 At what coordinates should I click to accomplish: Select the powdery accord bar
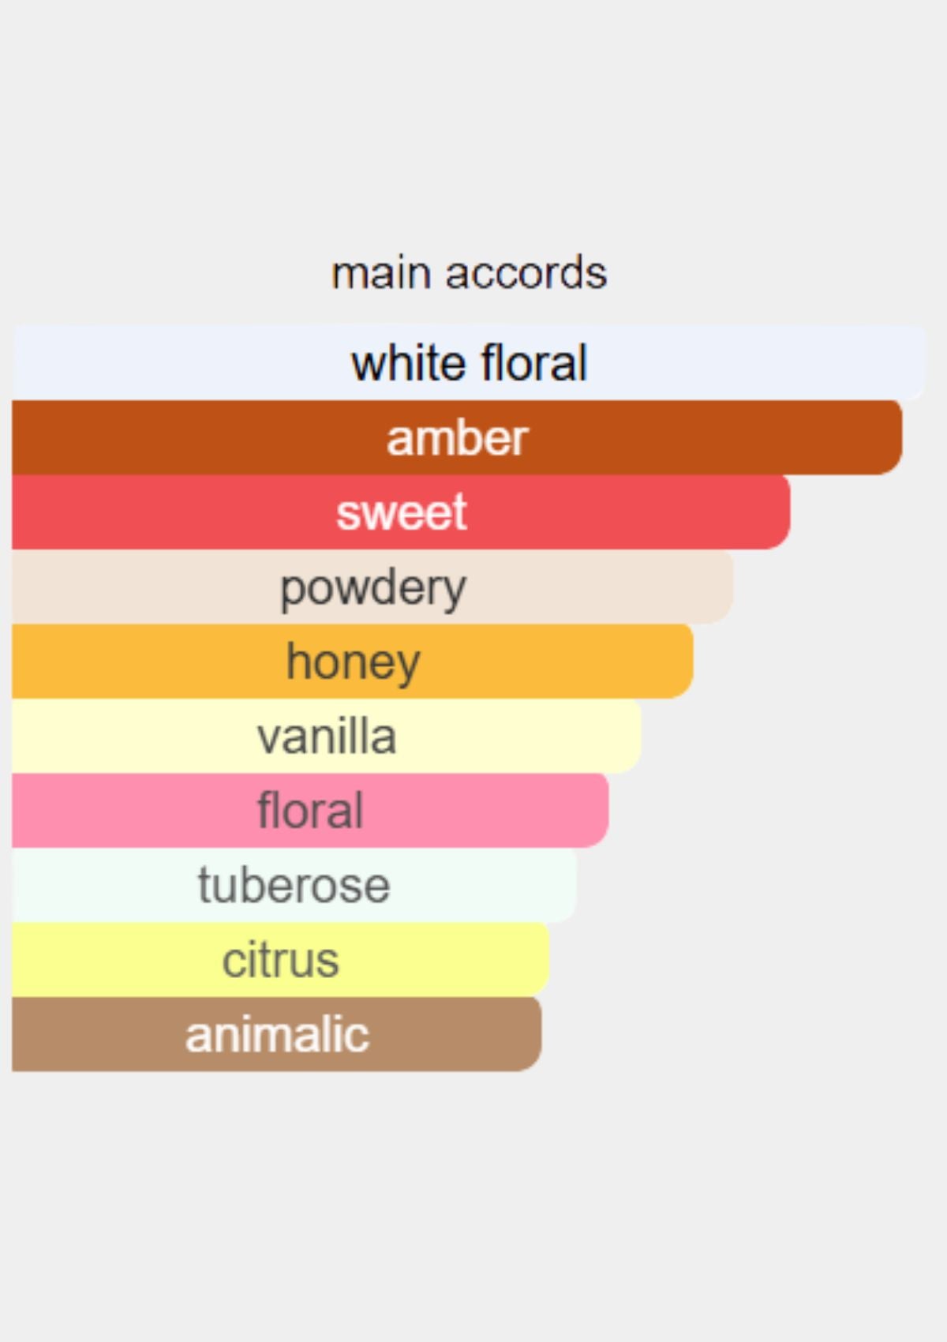pyautogui.click(x=372, y=587)
